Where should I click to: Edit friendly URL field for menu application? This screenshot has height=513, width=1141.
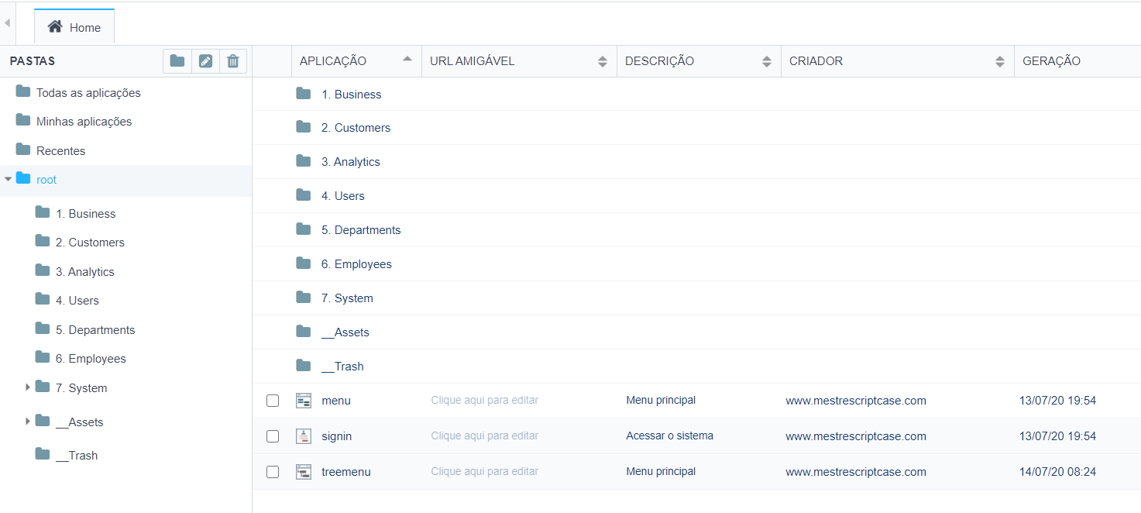(x=484, y=401)
